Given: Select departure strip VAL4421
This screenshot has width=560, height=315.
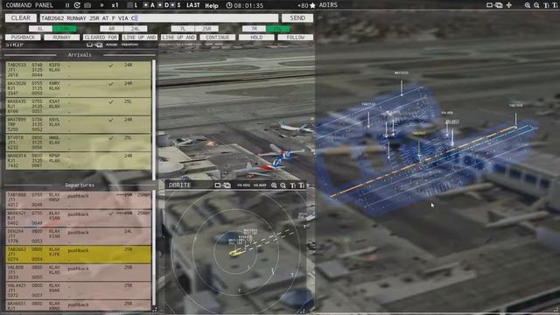Looking at the screenshot, I should [x=78, y=290].
